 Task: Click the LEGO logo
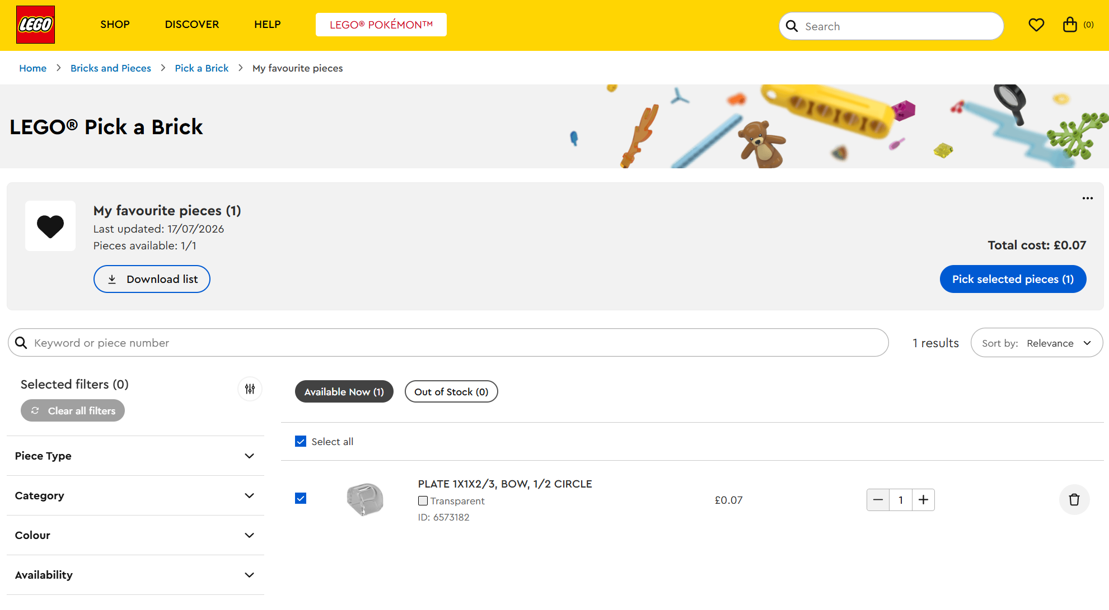tap(36, 25)
